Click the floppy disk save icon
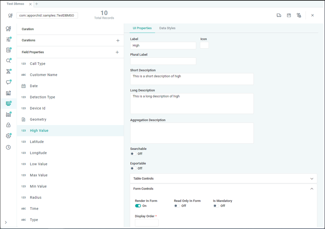Screen dimensions: 325x229 (x=289, y=15)
